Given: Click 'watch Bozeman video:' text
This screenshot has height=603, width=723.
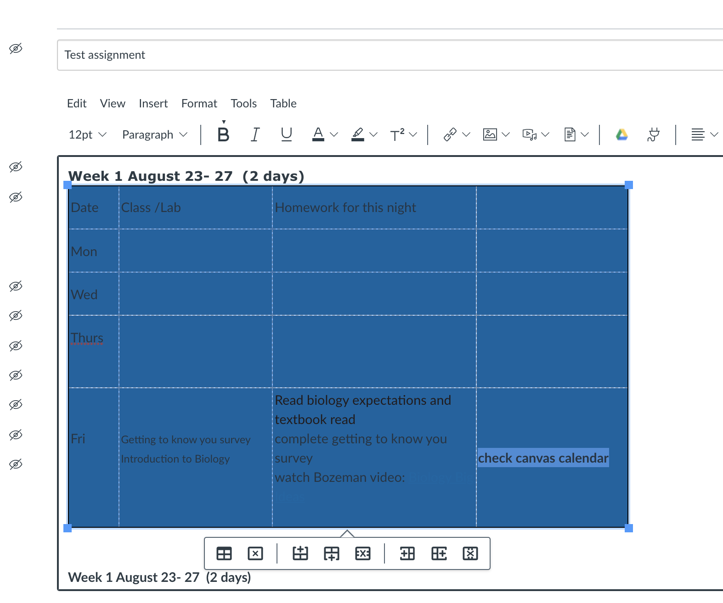Looking at the screenshot, I should (x=339, y=477).
